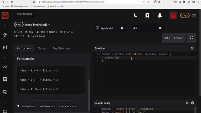Open the Discussions speech-bubble sidebar icon
This screenshot has width=201, height=113.
5,92
